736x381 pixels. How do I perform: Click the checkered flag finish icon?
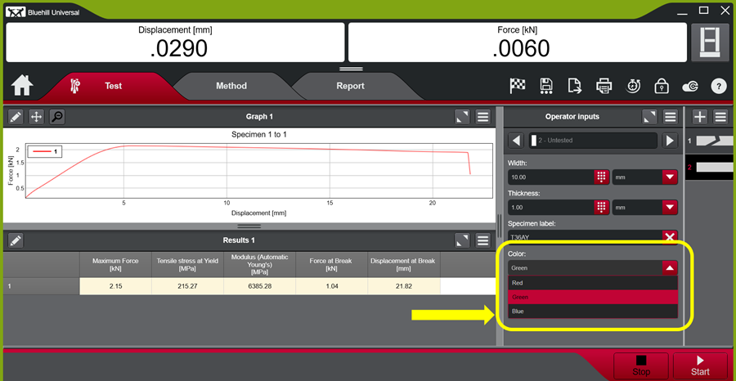[x=517, y=86]
